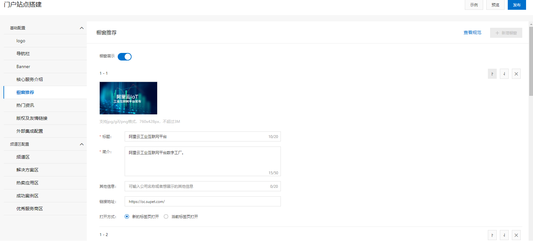533x242 pixels.
Task: Focus the 链接地址 input field
Action: tap(203, 201)
